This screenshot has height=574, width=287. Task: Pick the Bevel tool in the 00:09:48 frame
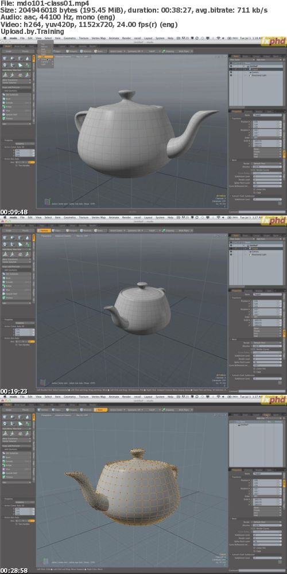point(17,98)
